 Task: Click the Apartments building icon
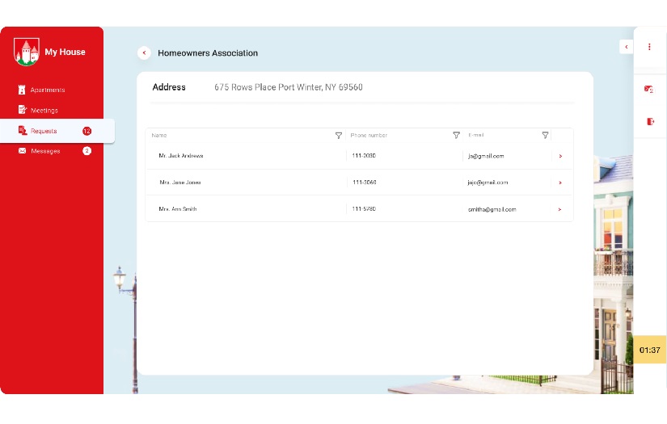22,90
